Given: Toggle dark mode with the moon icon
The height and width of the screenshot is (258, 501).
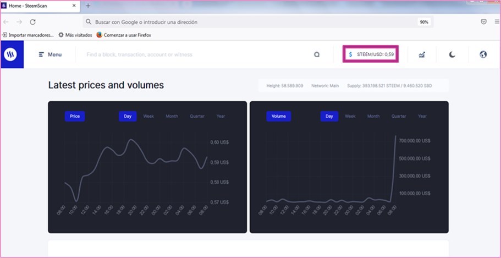Looking at the screenshot, I should coord(452,54).
